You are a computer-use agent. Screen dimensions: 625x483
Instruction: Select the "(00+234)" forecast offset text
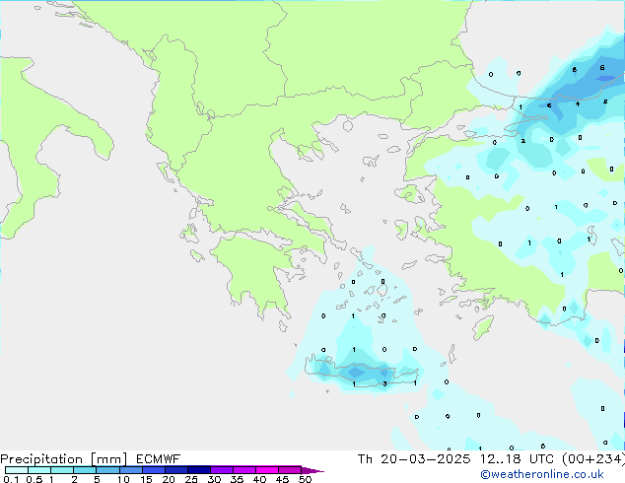pyautogui.click(x=593, y=459)
